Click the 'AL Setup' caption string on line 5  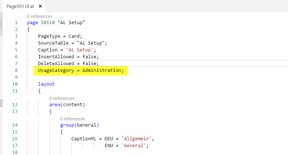[x=80, y=50]
